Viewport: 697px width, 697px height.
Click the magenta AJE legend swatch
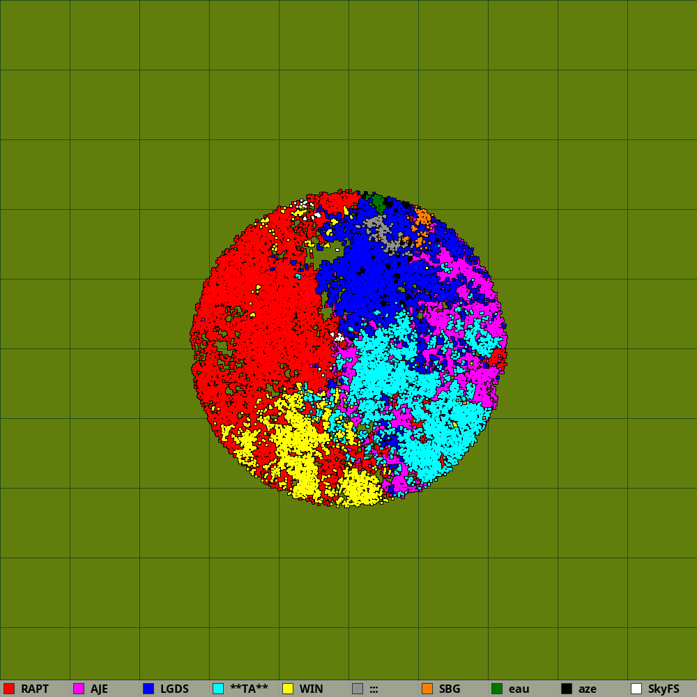[79, 689]
